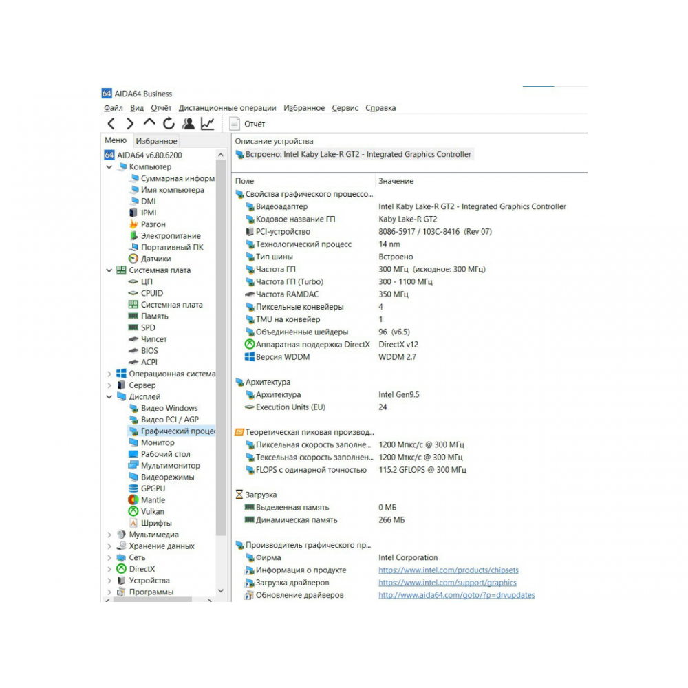
Task: Select the Разгон flame icon in the tree
Action: [x=133, y=224]
